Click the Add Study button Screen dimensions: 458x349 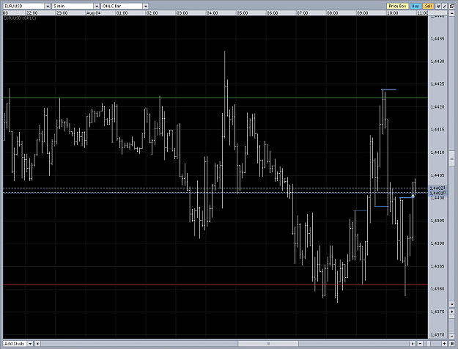(15, 344)
